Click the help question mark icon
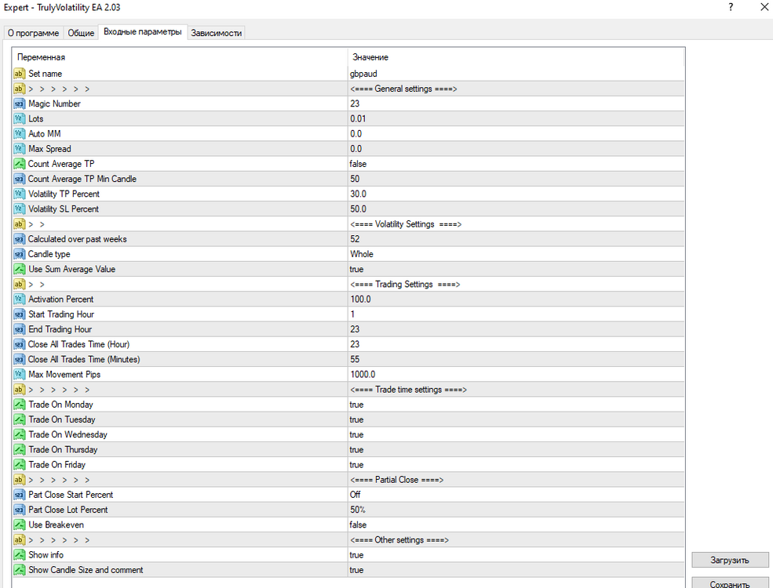The image size is (773, 588). (x=731, y=7)
